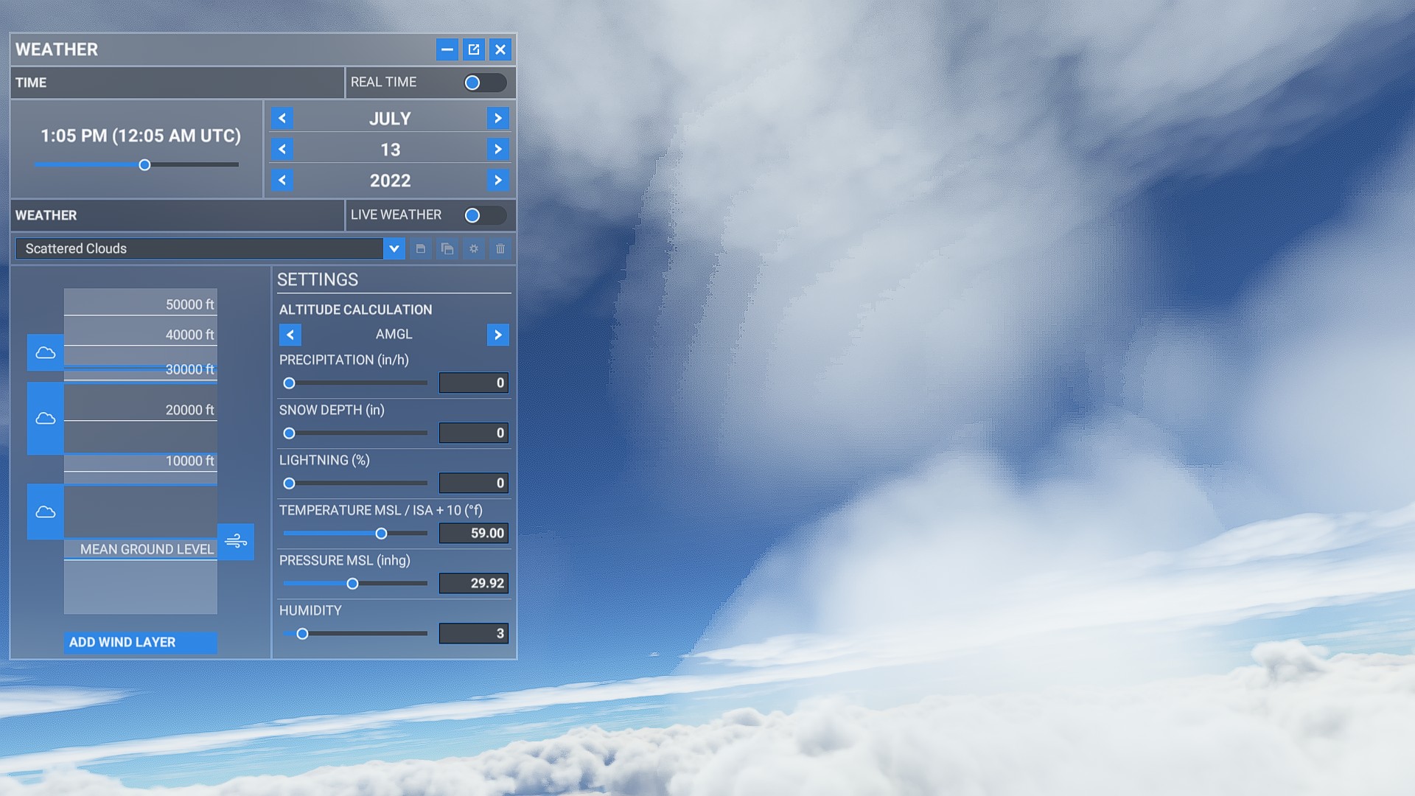The image size is (1415, 796).
Task: Open the weather preset dropdown
Action: 394,248
